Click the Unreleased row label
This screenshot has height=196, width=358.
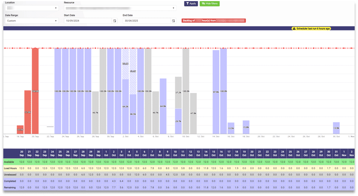click(x=10, y=175)
